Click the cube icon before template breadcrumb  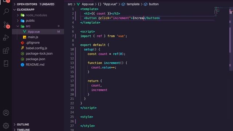point(123,4)
